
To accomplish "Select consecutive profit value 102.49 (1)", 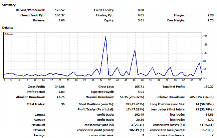I will 137,130.
